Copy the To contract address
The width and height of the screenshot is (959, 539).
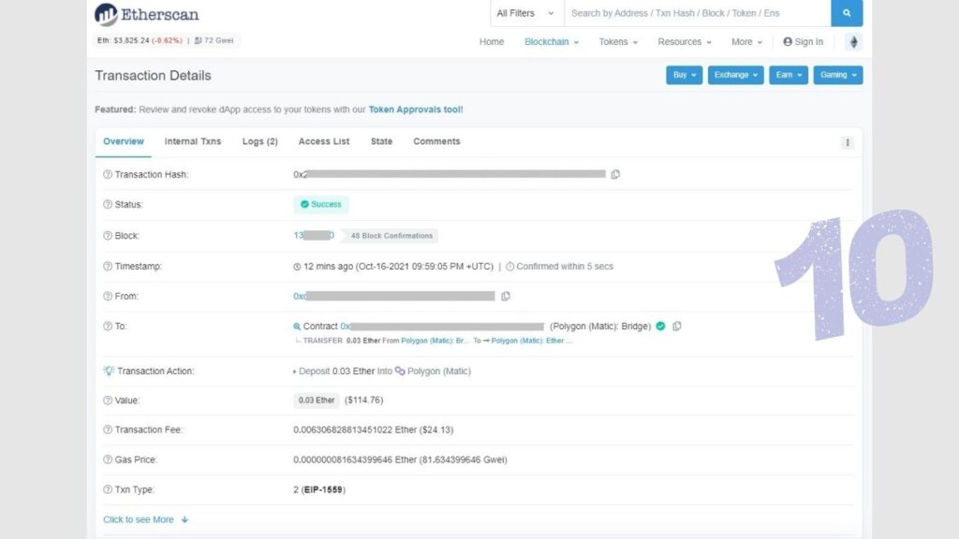click(676, 327)
